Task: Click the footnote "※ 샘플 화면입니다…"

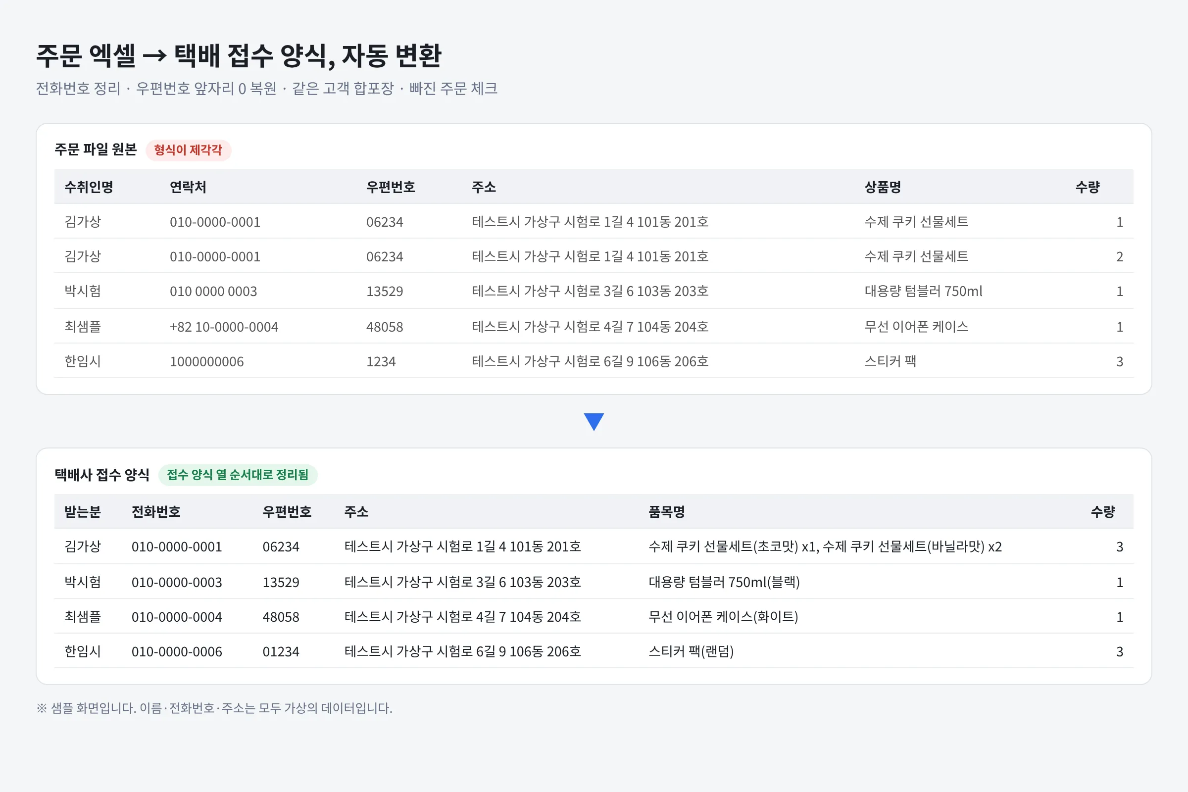Action: [x=214, y=708]
